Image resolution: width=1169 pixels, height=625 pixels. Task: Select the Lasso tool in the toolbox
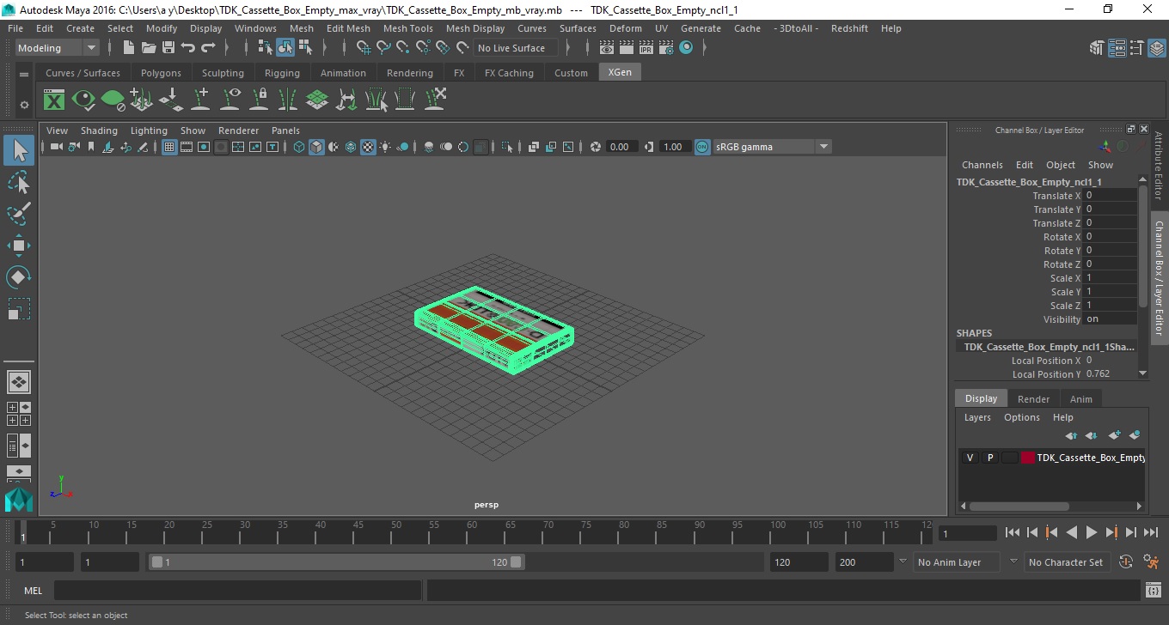point(19,182)
